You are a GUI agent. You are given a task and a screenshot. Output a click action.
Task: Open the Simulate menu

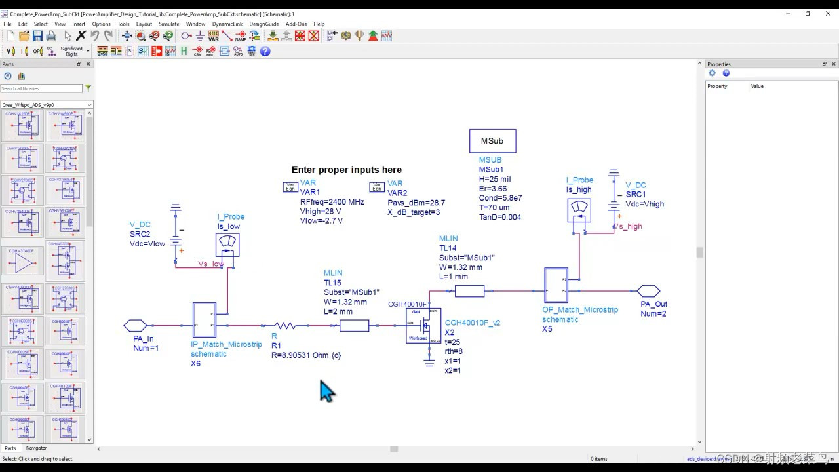tap(169, 24)
